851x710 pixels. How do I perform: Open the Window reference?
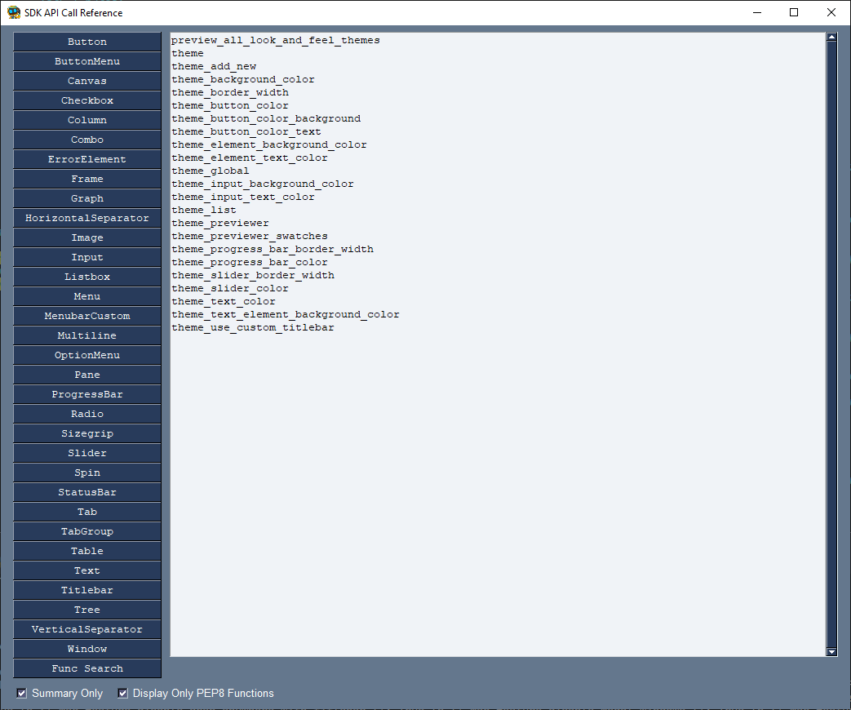click(86, 648)
